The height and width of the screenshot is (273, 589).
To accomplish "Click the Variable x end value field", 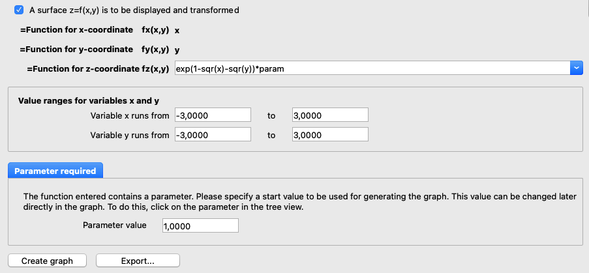I will [x=330, y=115].
